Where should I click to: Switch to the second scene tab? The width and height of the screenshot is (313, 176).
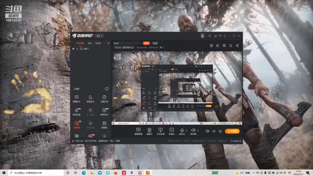[x=90, y=43]
